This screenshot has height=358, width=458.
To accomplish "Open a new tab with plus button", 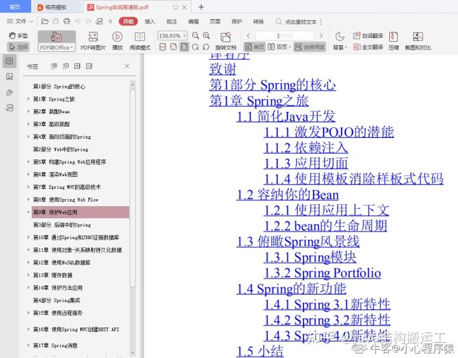I will [x=201, y=7].
